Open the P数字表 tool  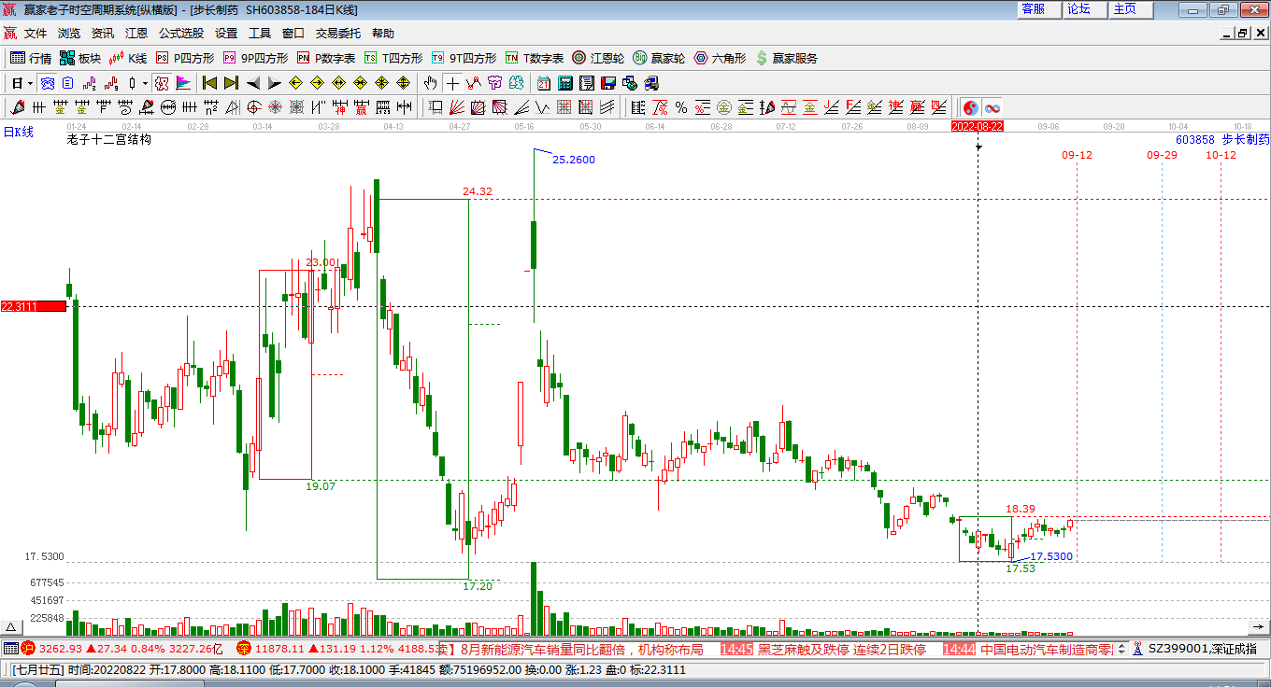325,58
